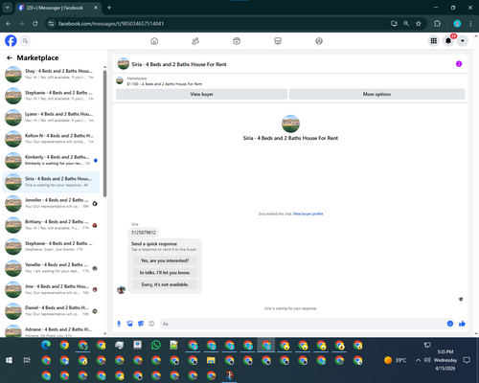Image resolution: width=479 pixels, height=383 pixels.
Task: Open the Windows Start button
Action: tap(9, 360)
